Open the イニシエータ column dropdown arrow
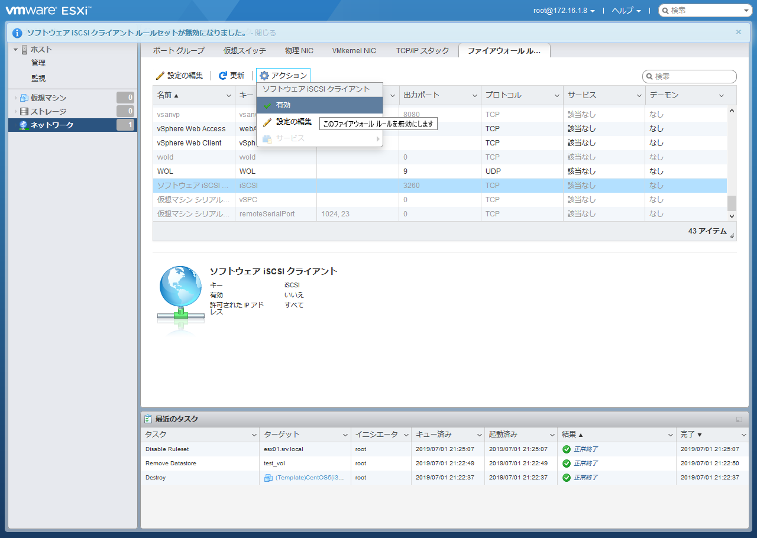 pyautogui.click(x=406, y=435)
